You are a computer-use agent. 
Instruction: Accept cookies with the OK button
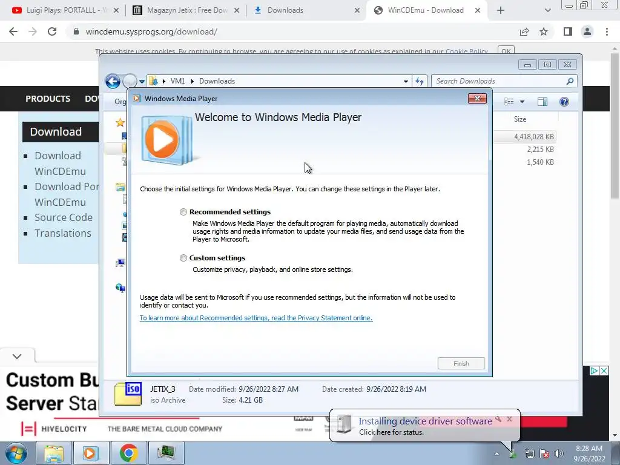[x=506, y=51]
